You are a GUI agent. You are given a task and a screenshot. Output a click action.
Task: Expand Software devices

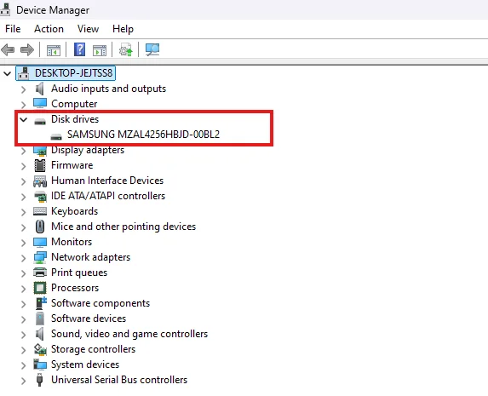pos(24,319)
